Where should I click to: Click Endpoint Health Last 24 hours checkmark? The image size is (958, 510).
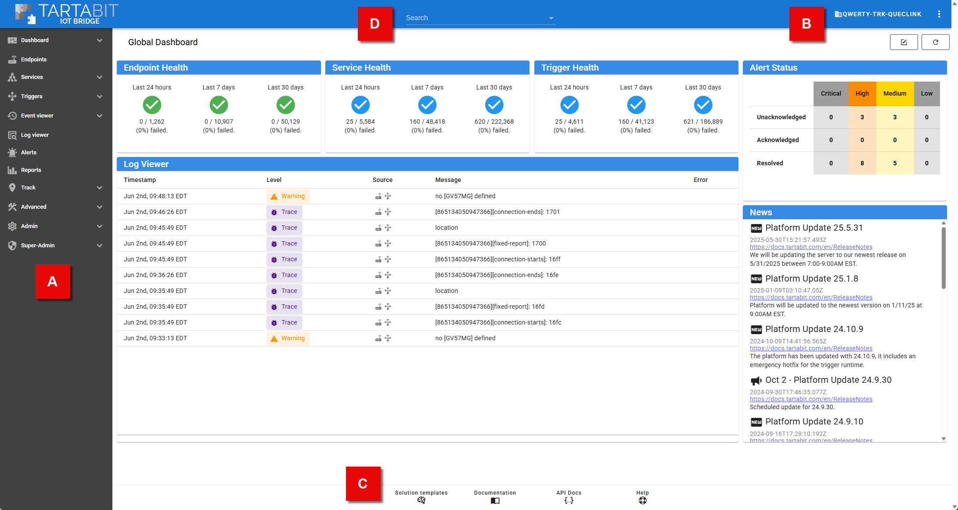[x=152, y=105]
